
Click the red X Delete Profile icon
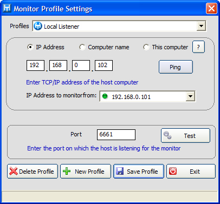pyautogui.click(x=14, y=171)
